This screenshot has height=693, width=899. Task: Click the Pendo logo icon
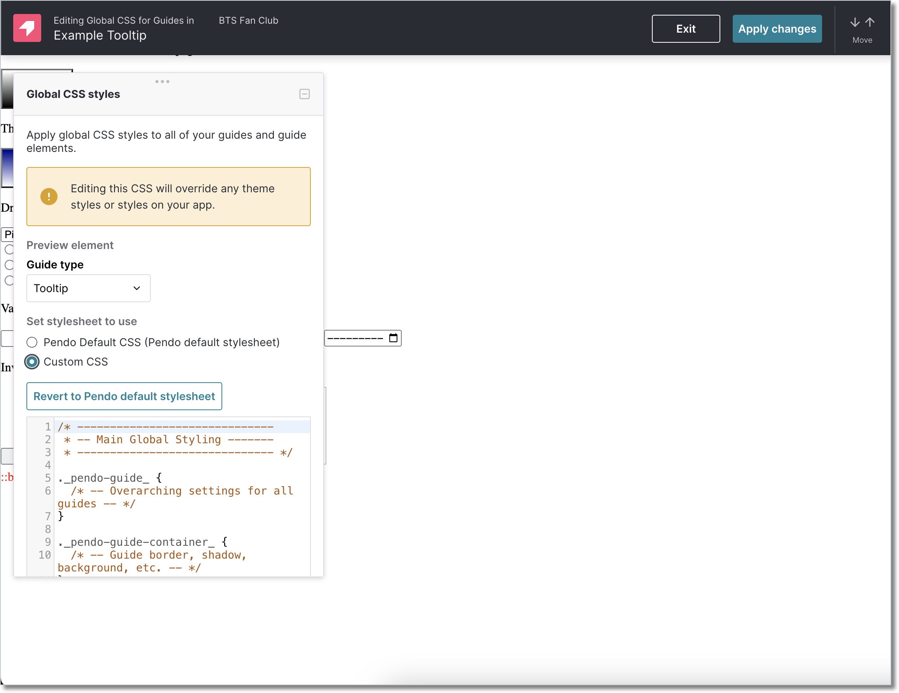(x=27, y=28)
